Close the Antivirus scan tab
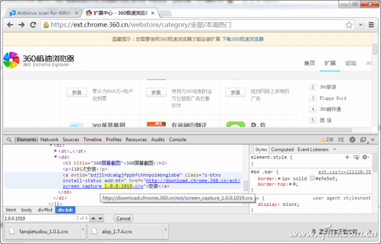The width and height of the screenshot is (381, 244). point(77,13)
